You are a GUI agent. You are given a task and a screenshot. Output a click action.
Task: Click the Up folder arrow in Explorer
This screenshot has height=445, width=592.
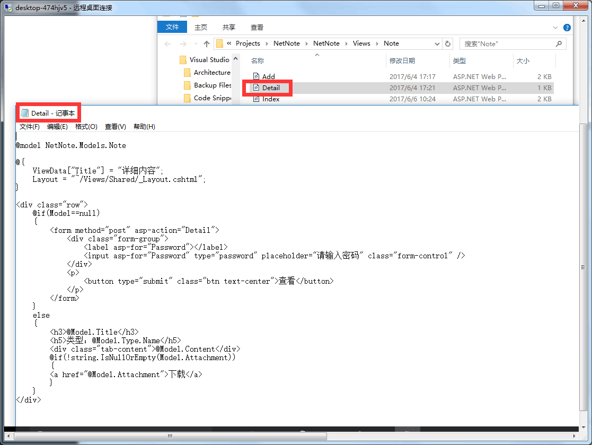tap(207, 44)
